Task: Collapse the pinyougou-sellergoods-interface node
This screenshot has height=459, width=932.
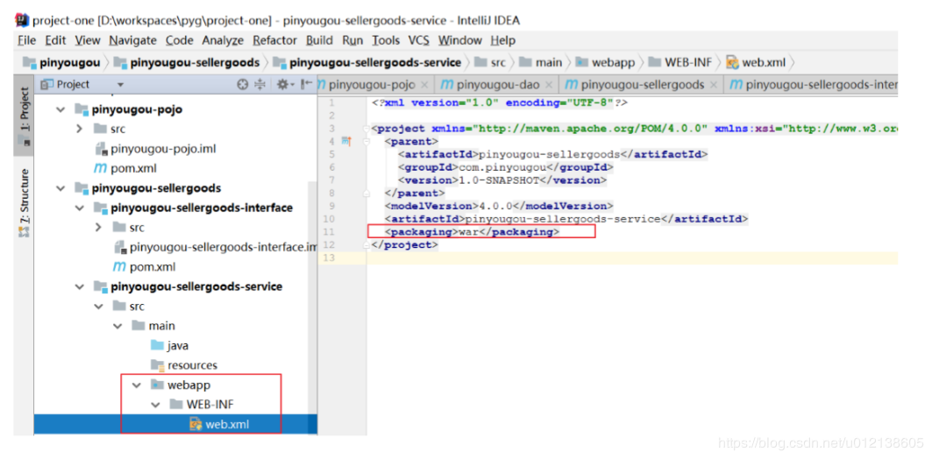Action: tap(79, 208)
